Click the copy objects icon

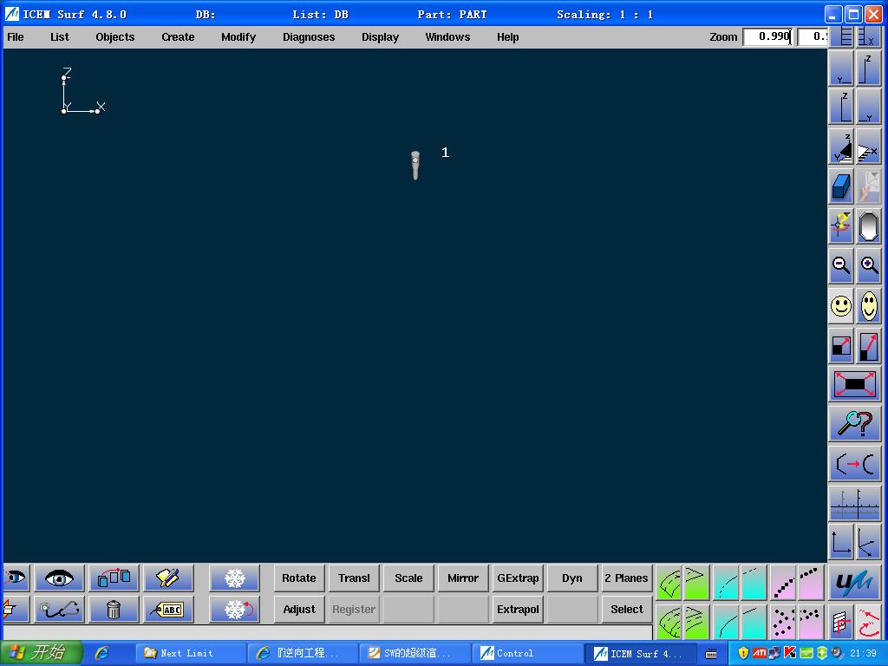tap(114, 578)
